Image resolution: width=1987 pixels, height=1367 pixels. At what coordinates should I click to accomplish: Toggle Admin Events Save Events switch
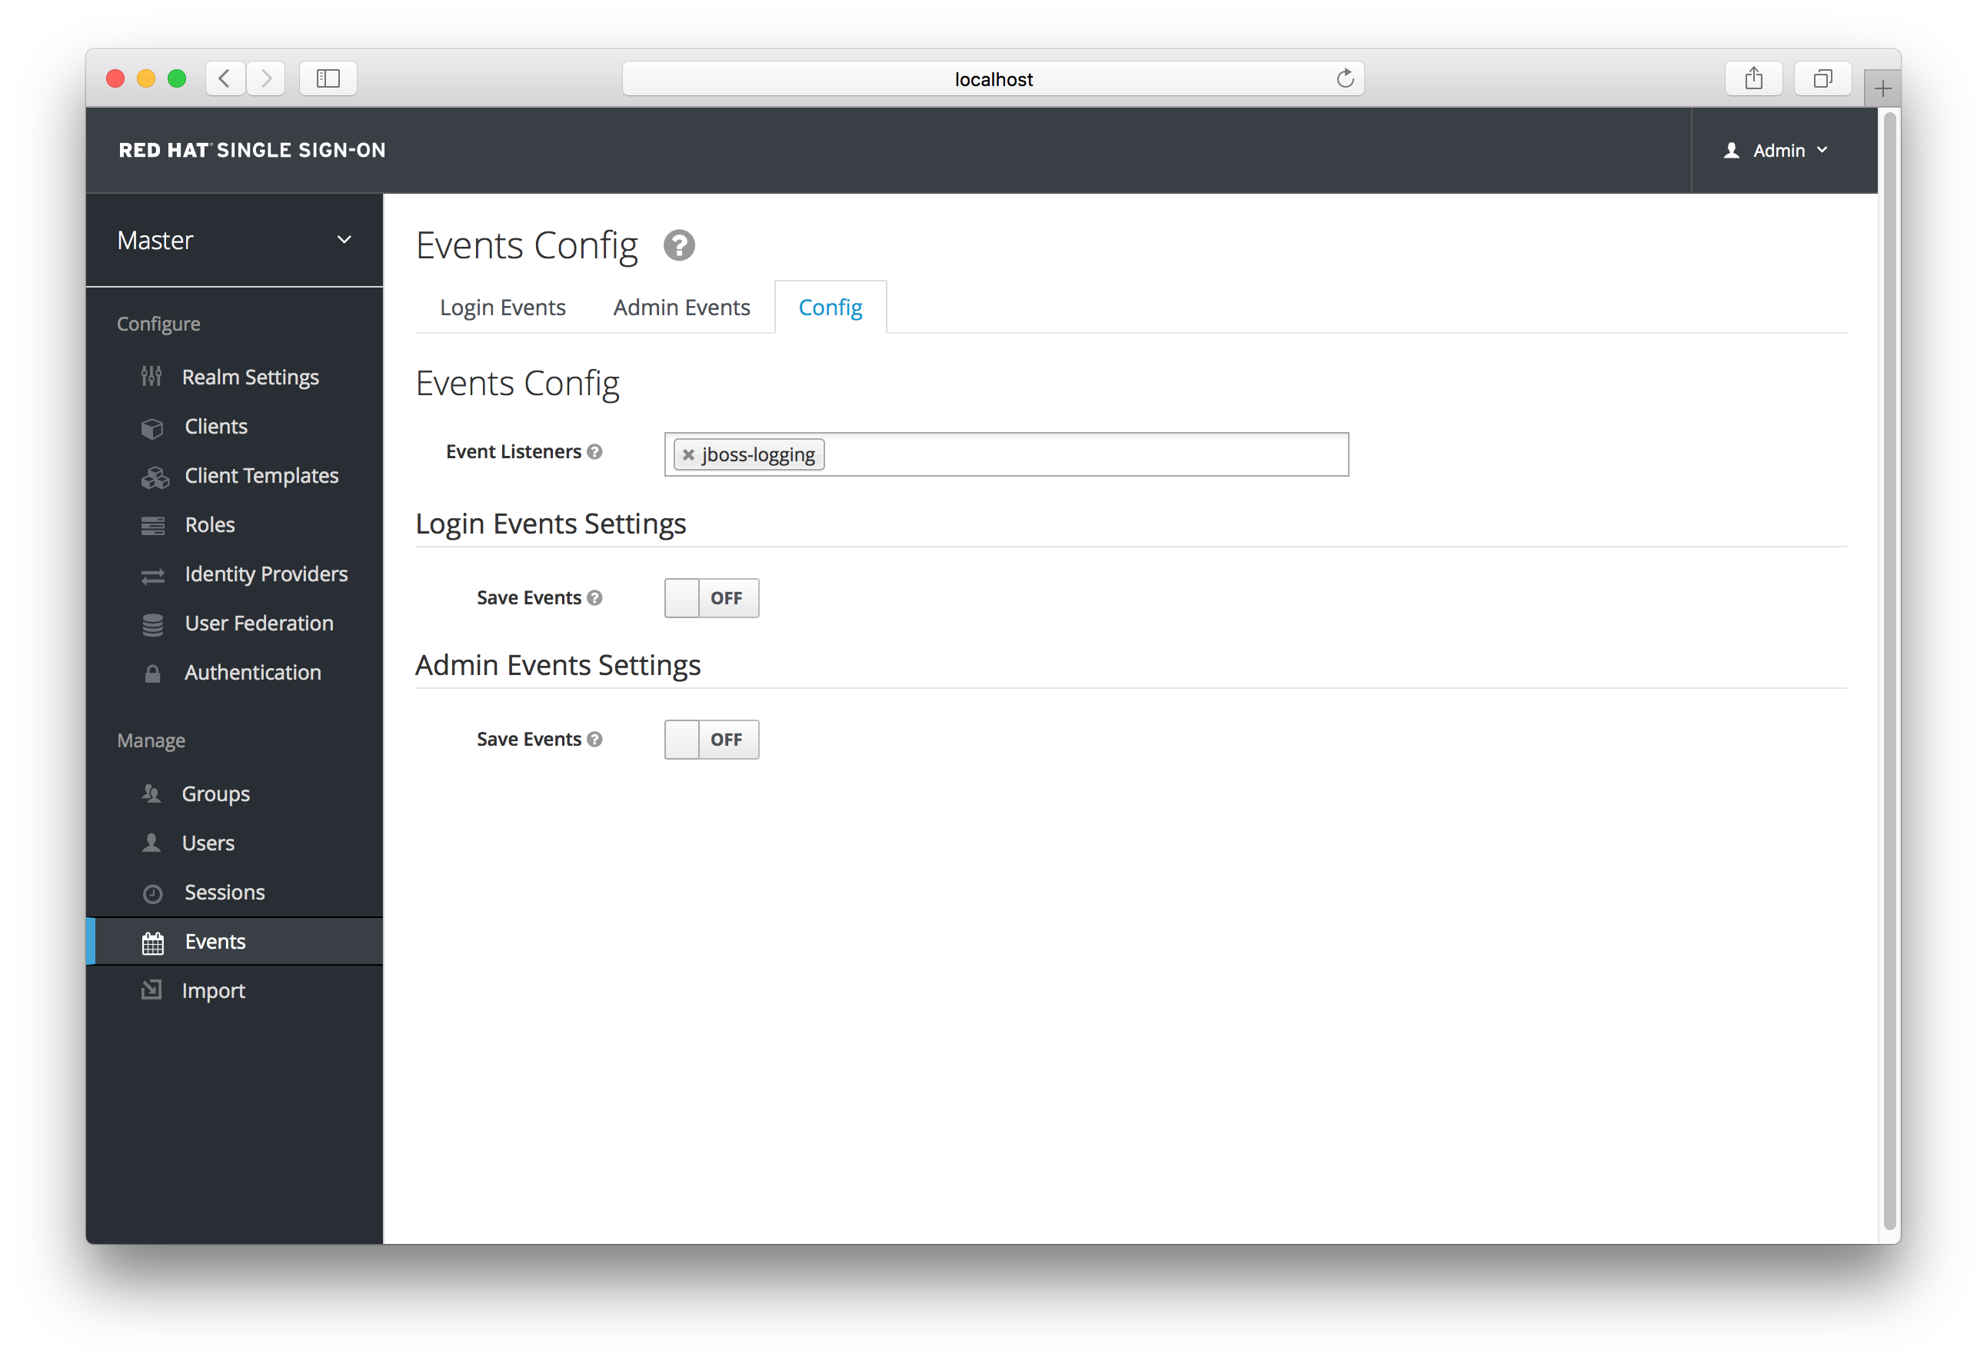710,738
